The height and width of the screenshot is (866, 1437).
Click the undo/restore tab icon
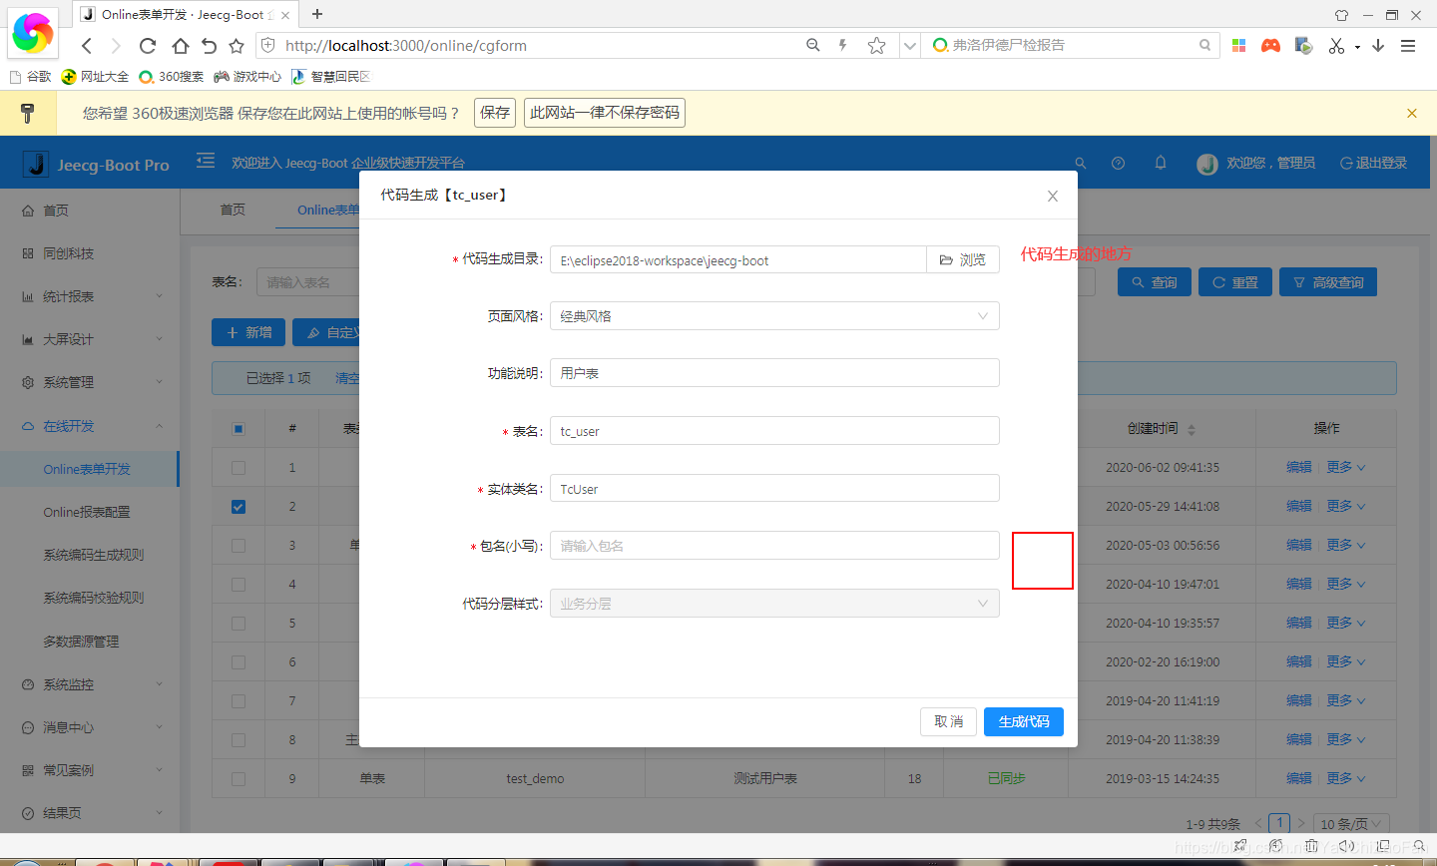click(208, 45)
